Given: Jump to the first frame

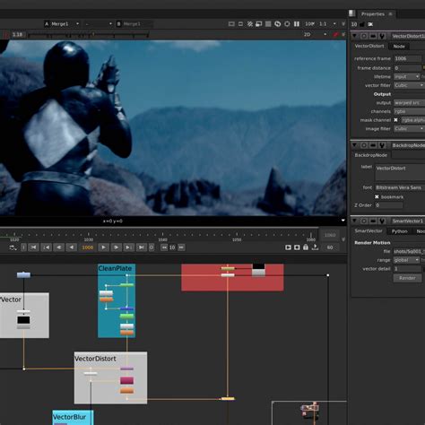Looking at the screenshot, I should click(33, 247).
